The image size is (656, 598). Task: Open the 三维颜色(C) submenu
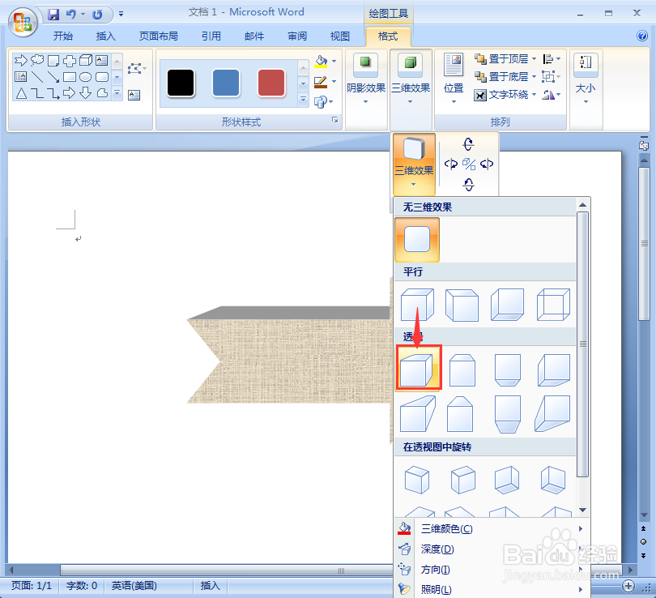tap(492, 529)
